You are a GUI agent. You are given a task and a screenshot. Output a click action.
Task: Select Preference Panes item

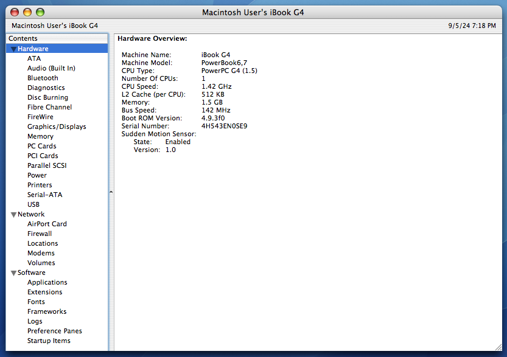click(55, 331)
